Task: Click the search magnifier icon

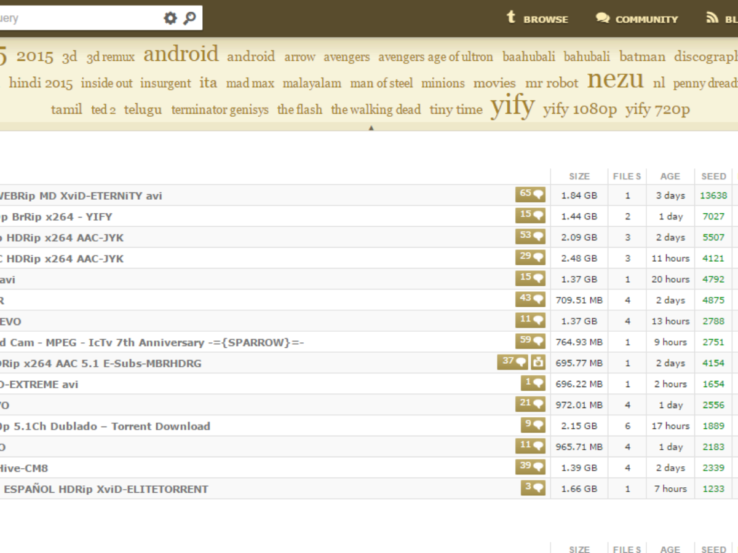Action: tap(190, 18)
